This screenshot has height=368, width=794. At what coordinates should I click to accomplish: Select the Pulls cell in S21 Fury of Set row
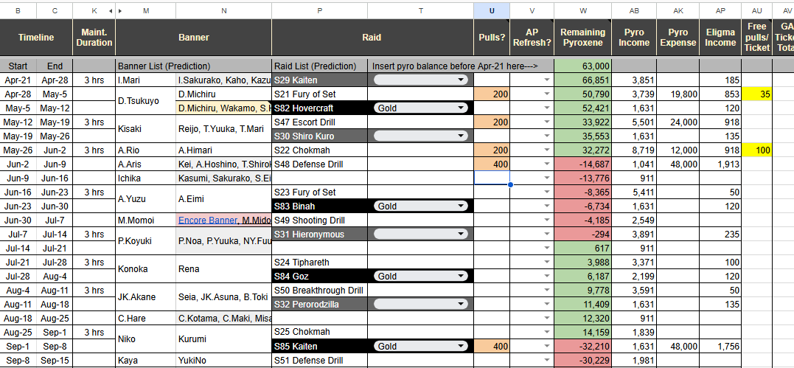point(492,94)
